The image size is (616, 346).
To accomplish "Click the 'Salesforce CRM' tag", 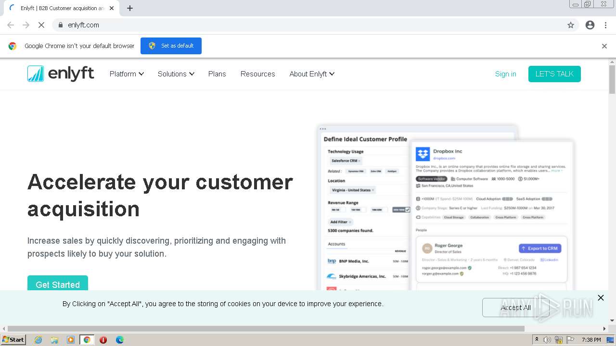I will click(346, 161).
